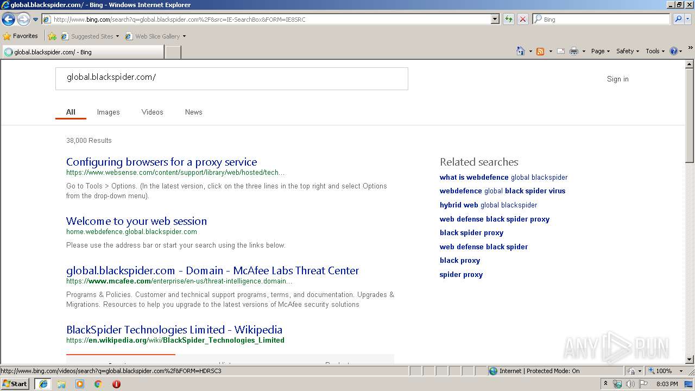Click the address bar URL field
Viewport: 695px width, 391px height.
point(266,20)
